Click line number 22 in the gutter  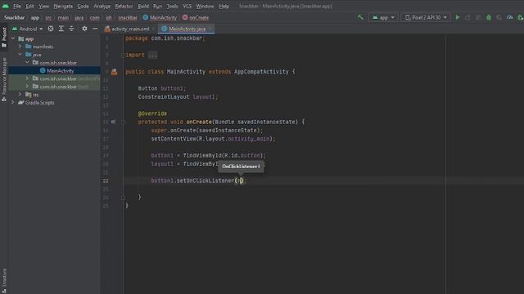pos(106,180)
